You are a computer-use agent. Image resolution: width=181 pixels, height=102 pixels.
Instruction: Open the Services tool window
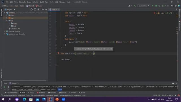coord(63,93)
